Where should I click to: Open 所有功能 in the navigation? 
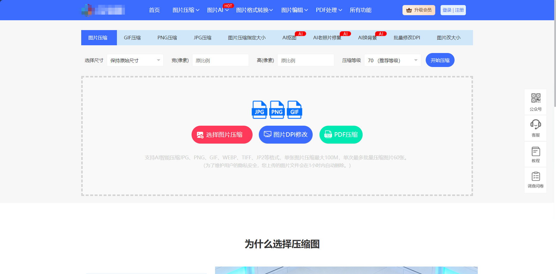361,10
